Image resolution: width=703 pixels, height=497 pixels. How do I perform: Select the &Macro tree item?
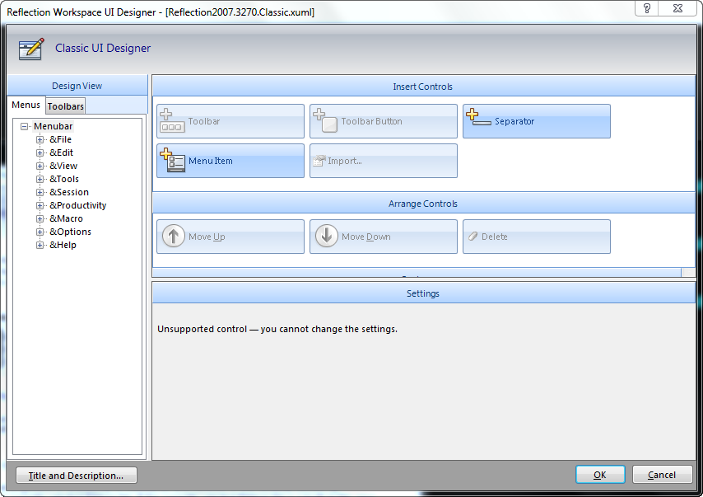click(66, 219)
